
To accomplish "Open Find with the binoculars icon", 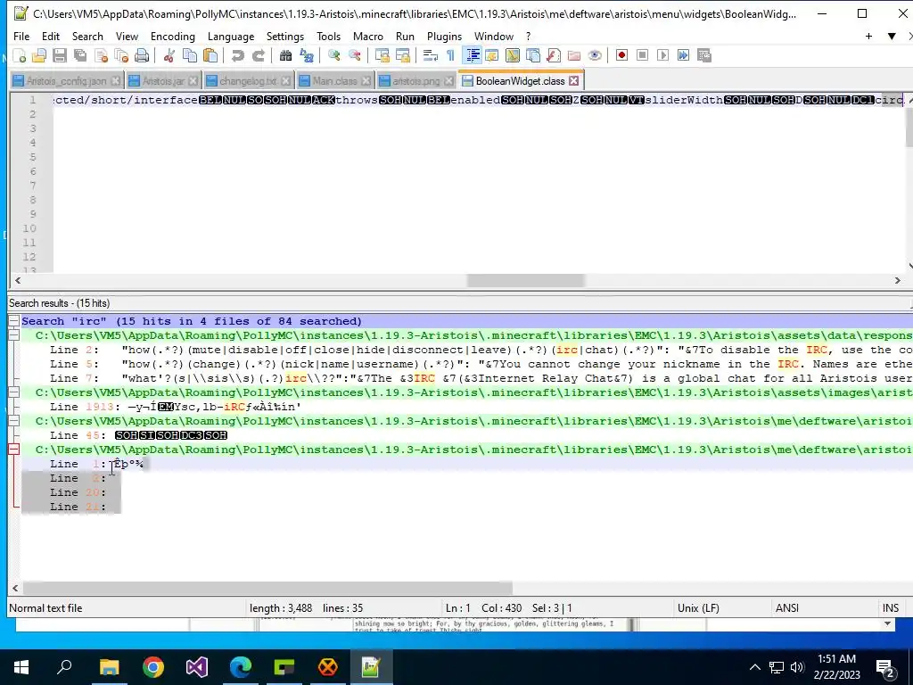I will pyautogui.click(x=285, y=56).
